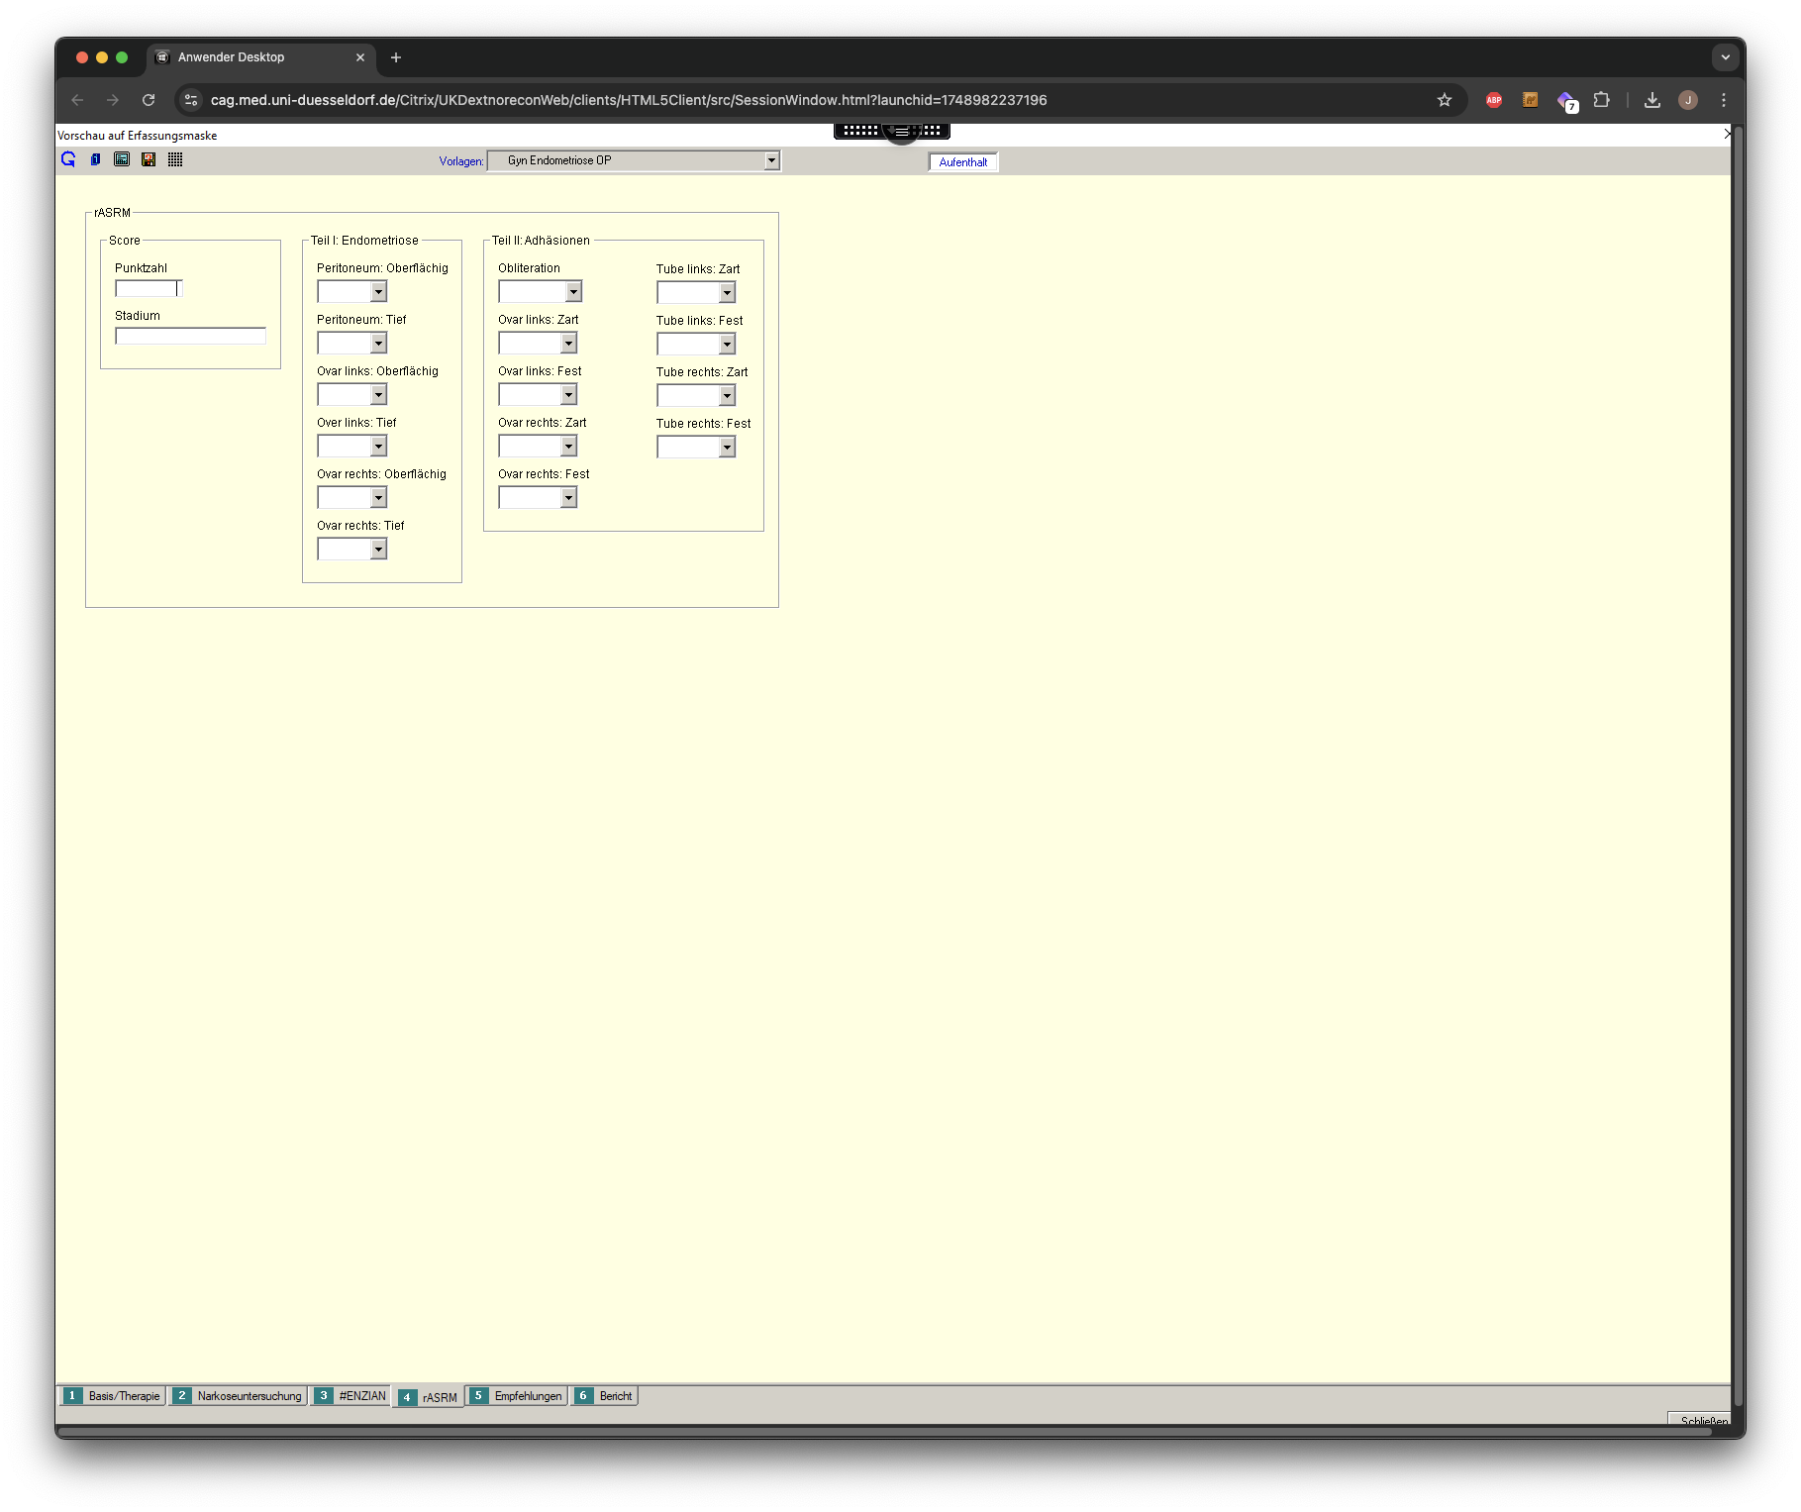Click the form mask preview toolbar icon
This screenshot has width=1801, height=1512.
point(122,159)
